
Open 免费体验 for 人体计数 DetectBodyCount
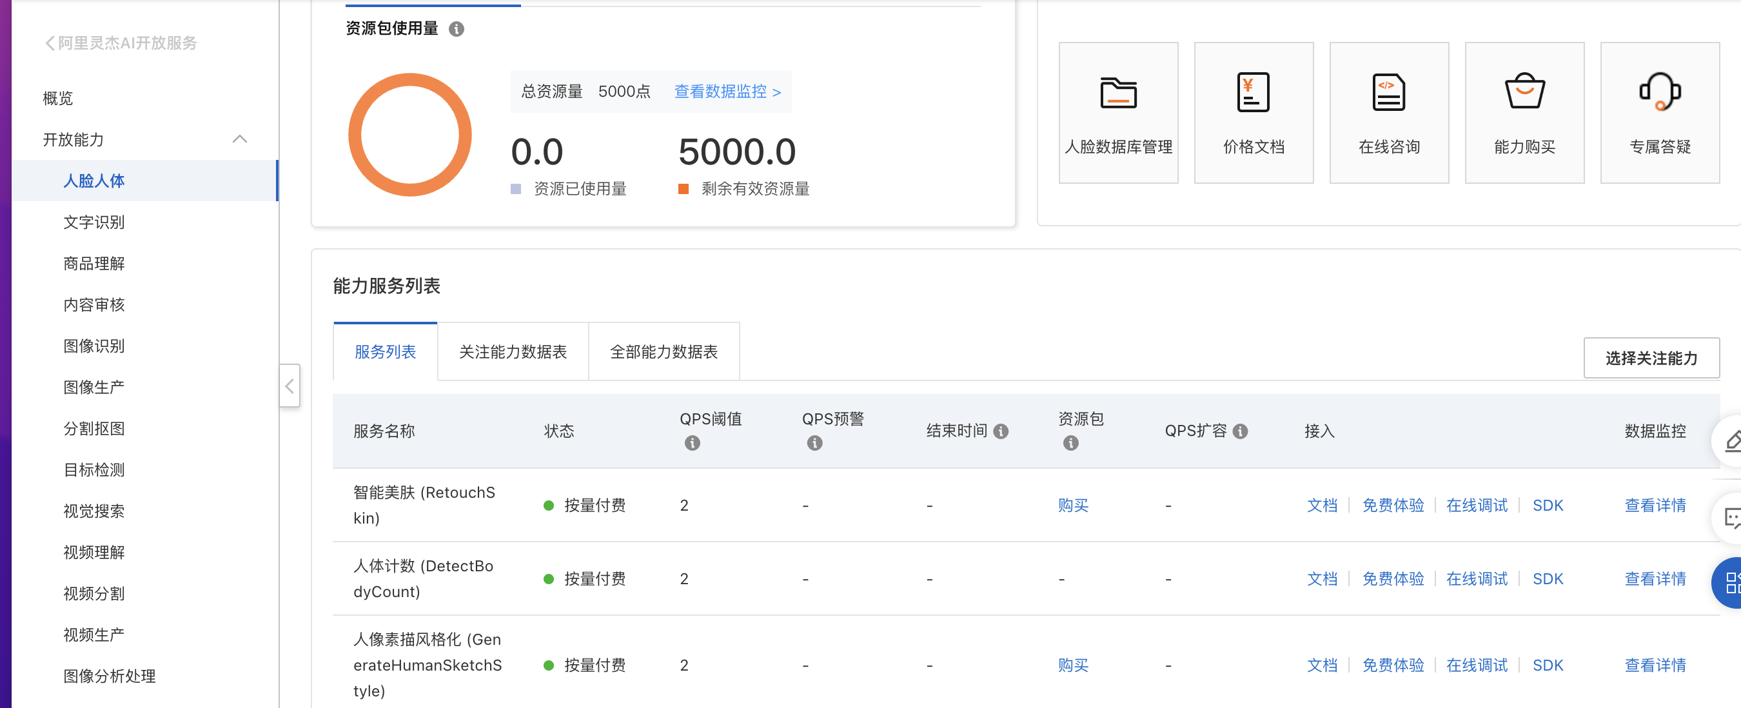1393,578
